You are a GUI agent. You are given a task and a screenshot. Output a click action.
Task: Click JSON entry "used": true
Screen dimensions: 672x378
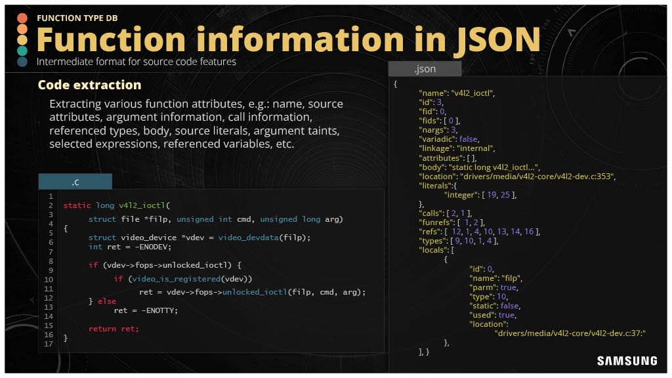(493, 315)
